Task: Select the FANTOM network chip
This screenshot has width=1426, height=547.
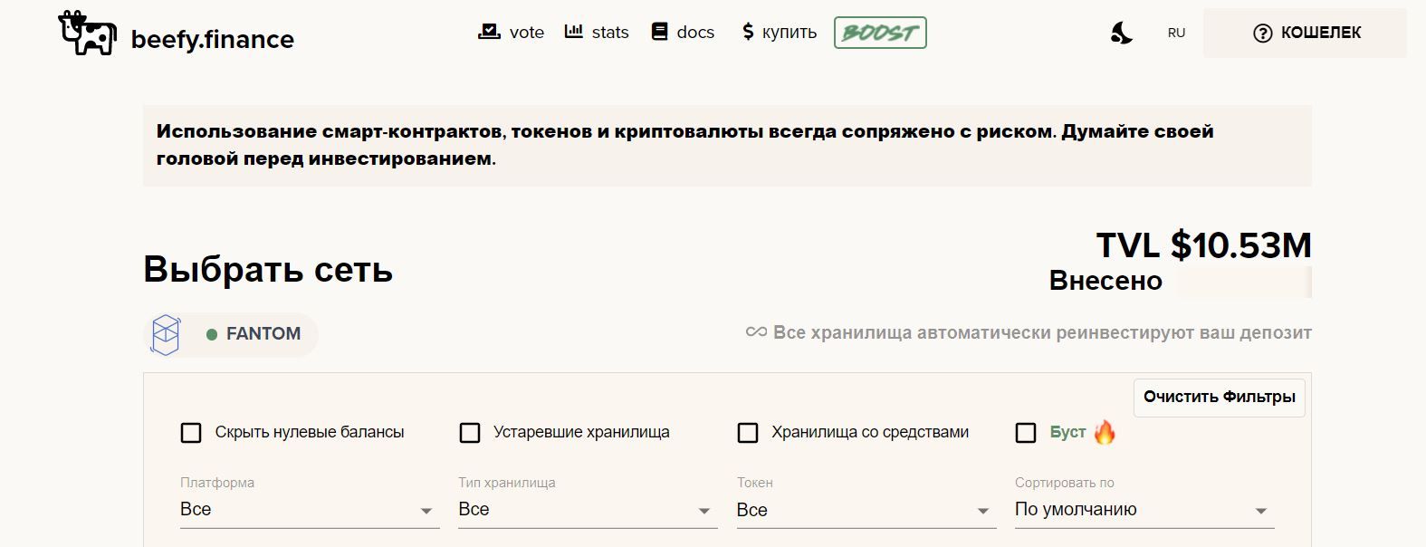Action: pyautogui.click(x=232, y=334)
